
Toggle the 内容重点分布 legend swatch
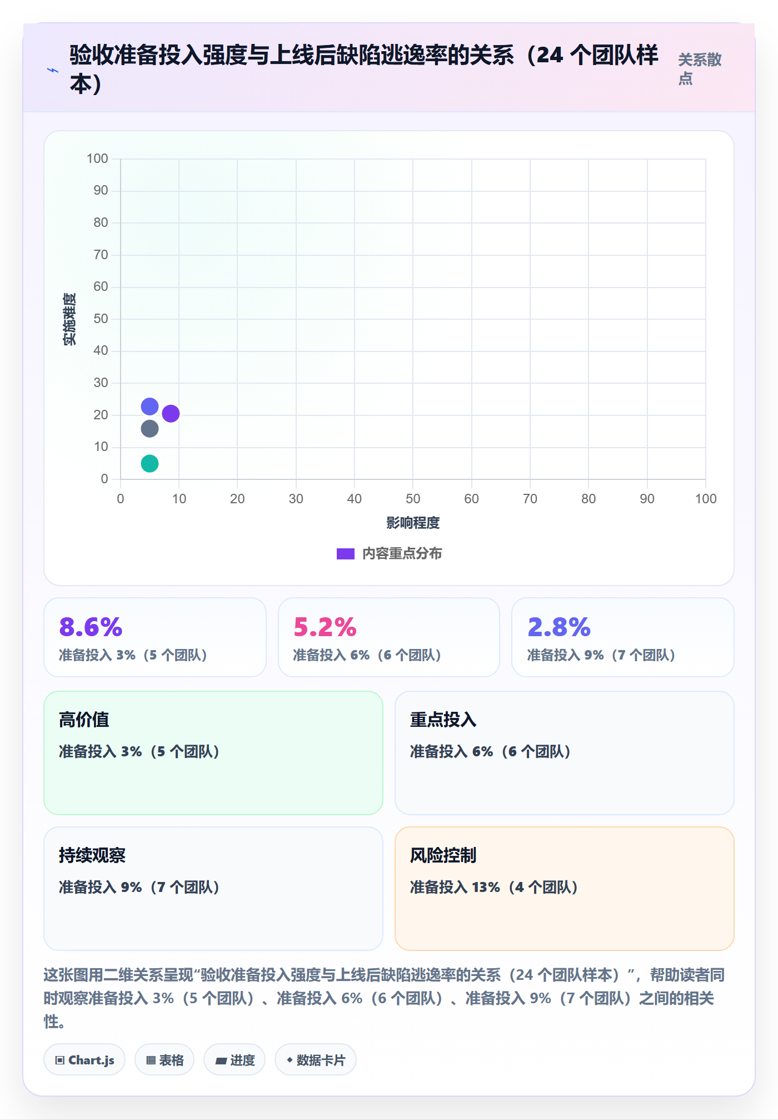click(345, 554)
